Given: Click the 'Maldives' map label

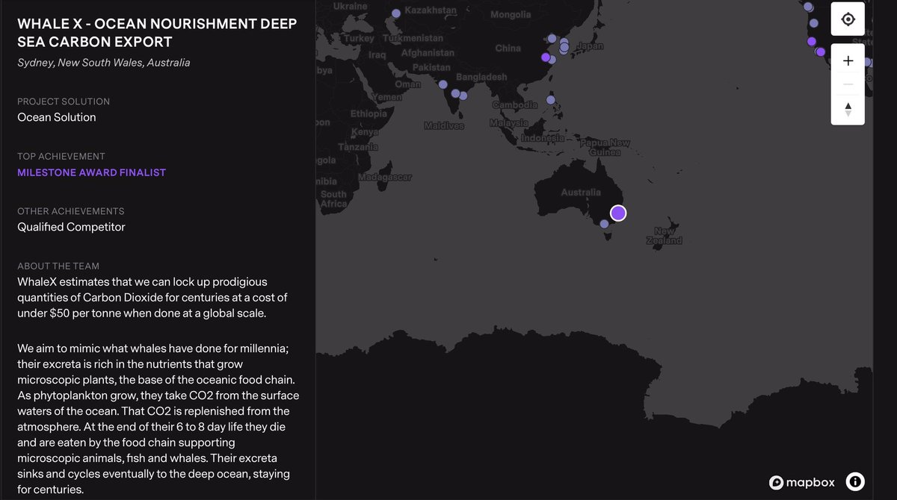Looking at the screenshot, I should [x=444, y=126].
